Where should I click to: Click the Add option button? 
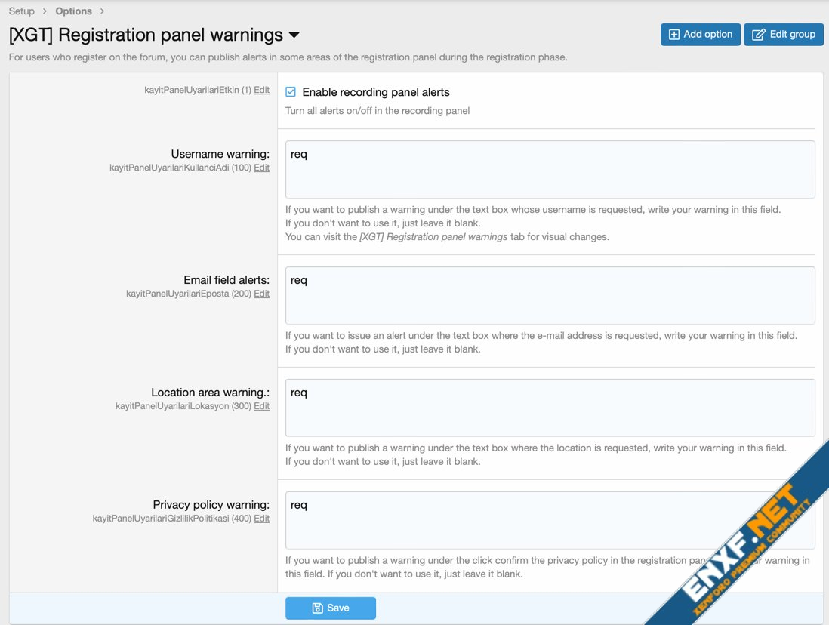(700, 35)
